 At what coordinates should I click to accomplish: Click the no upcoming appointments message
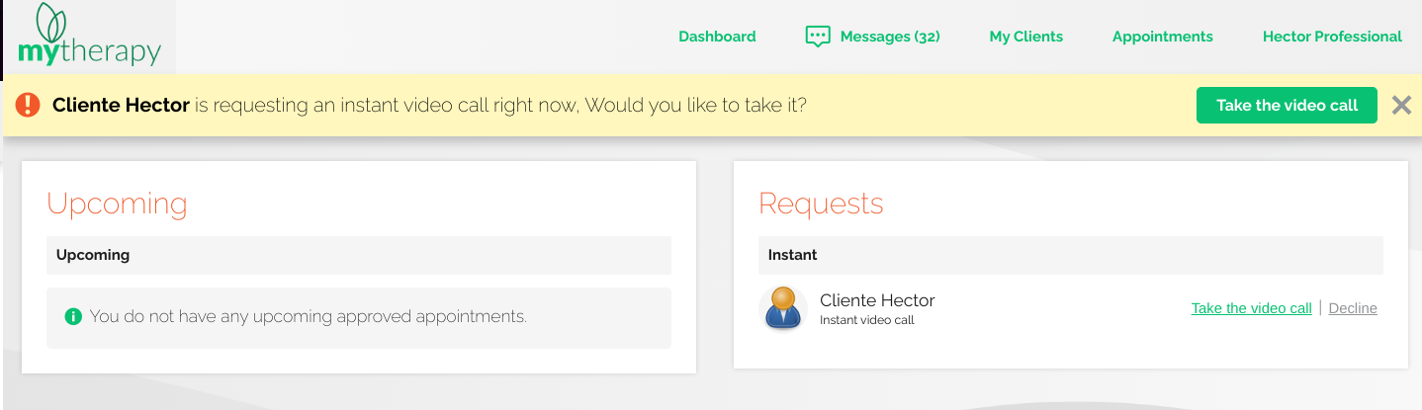308,317
